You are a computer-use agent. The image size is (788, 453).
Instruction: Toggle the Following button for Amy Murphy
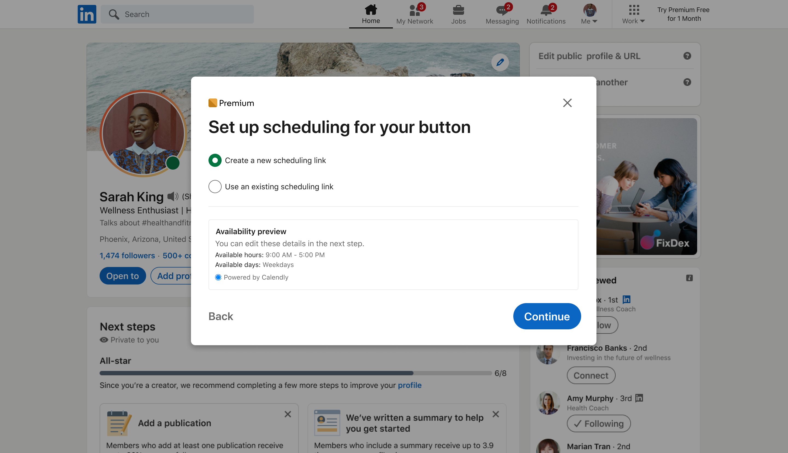click(599, 423)
